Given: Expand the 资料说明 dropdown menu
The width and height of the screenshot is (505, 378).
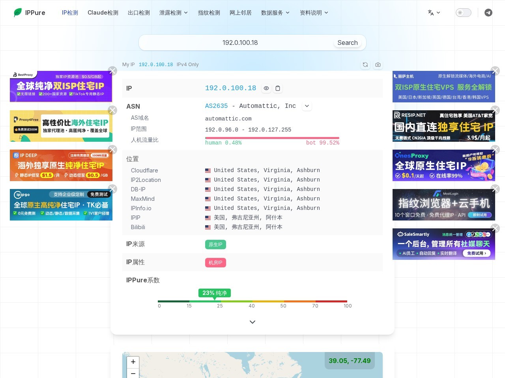Looking at the screenshot, I should tap(314, 13).
